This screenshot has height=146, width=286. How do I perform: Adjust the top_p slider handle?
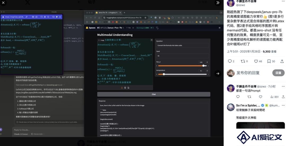(x=203, y=66)
